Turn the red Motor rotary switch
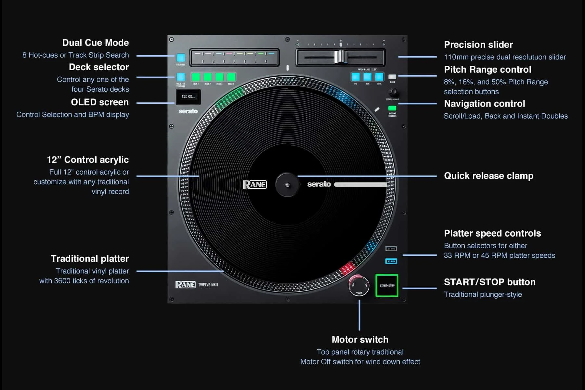 359,286
